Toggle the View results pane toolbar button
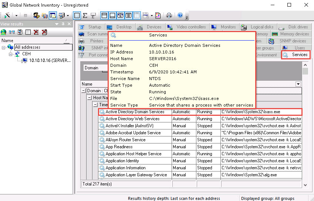 click(53, 15)
